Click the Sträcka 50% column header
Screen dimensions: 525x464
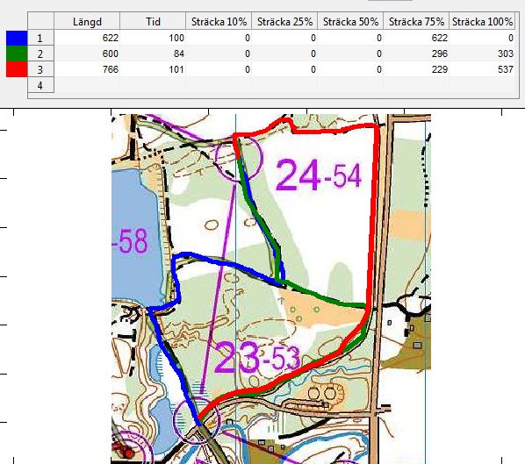(350, 21)
